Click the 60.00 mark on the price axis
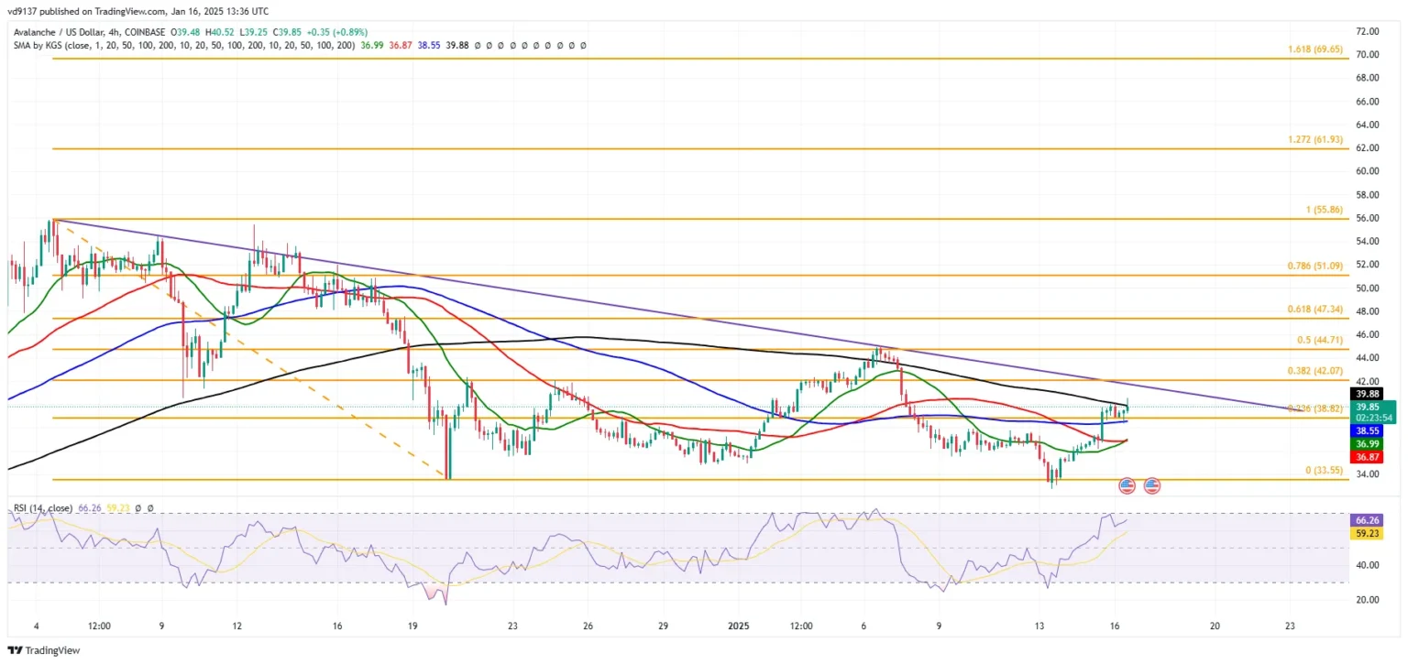1408x664 pixels. coord(1368,171)
